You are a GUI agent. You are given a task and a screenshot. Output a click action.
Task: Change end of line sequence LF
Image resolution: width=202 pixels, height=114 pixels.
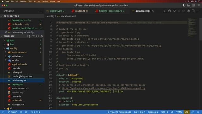pyautogui.click(x=172, y=112)
